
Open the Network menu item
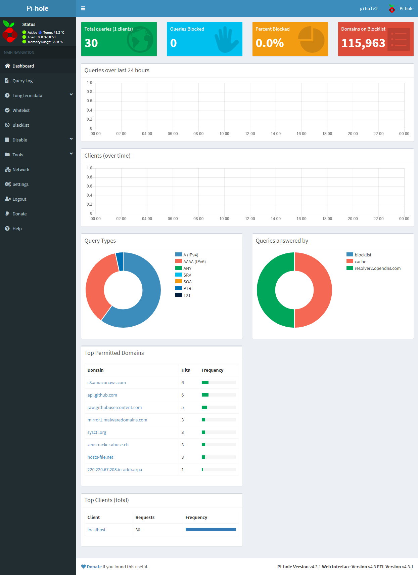(x=38, y=169)
